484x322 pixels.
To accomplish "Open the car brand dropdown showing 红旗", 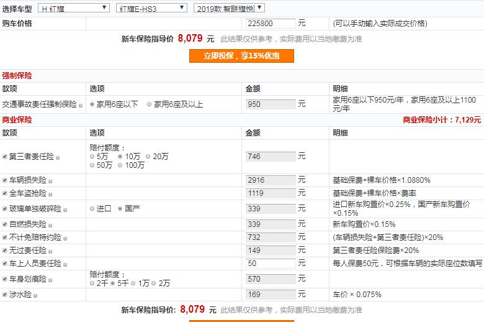I will click(x=73, y=8).
